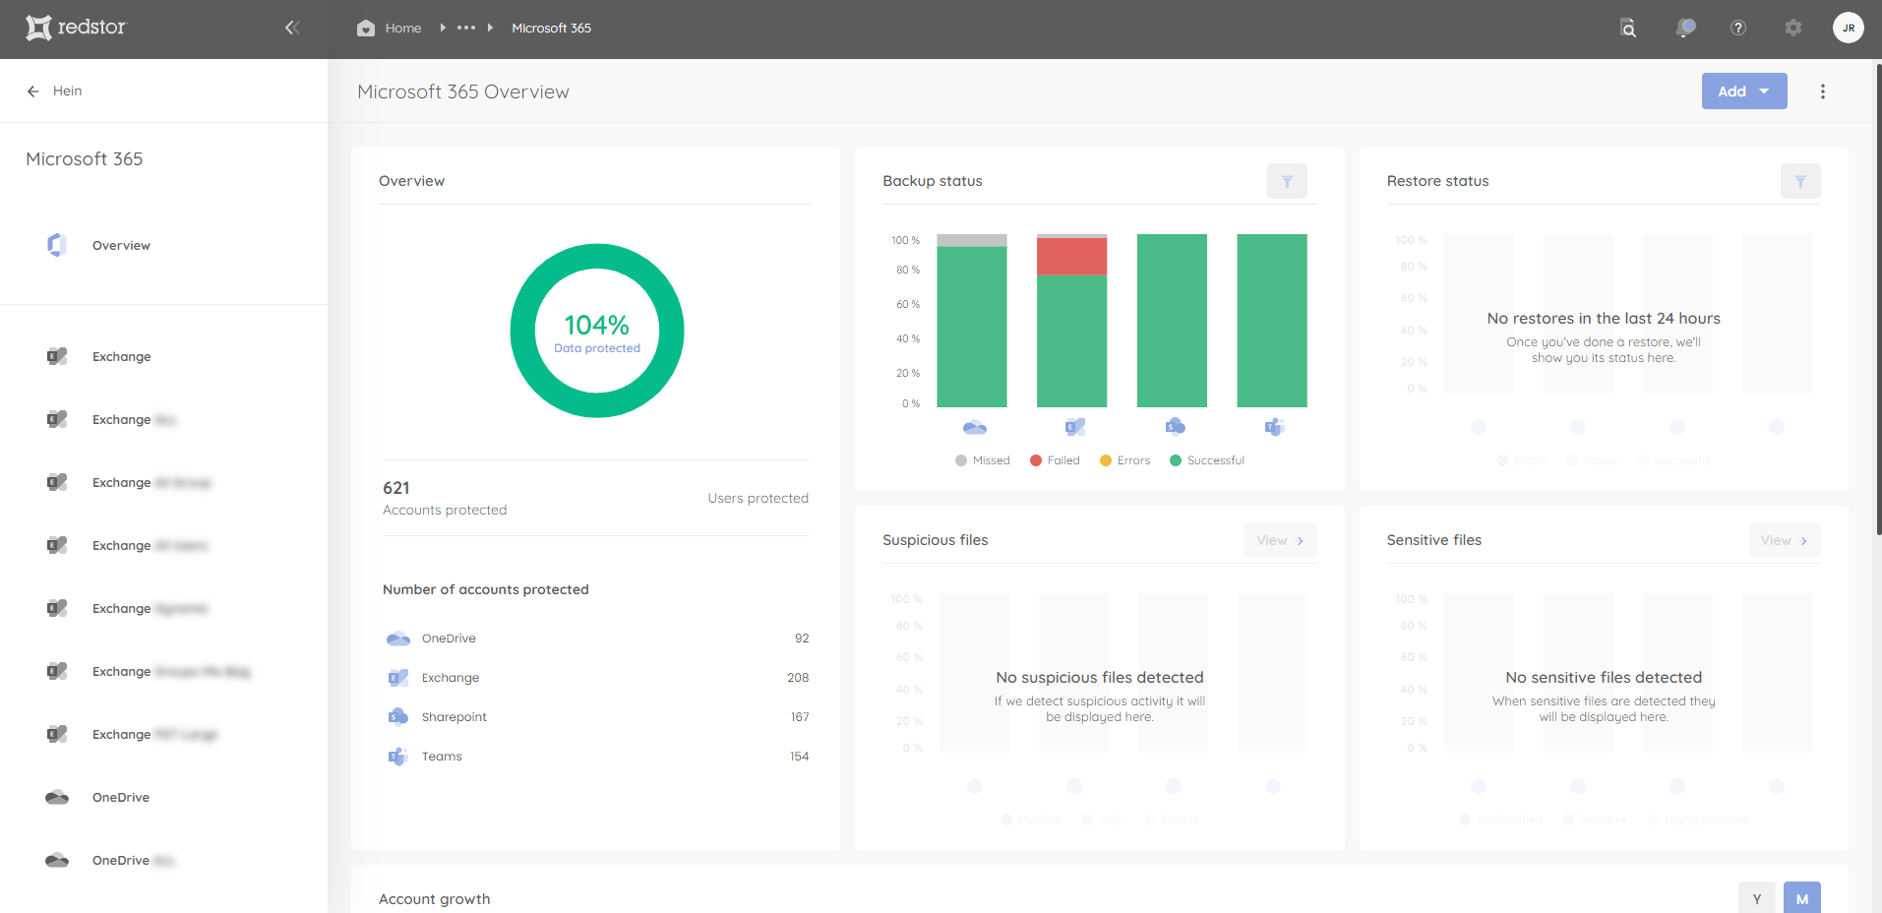Click the Overview icon in sidebar
Image resolution: width=1882 pixels, height=913 pixels.
click(57, 245)
